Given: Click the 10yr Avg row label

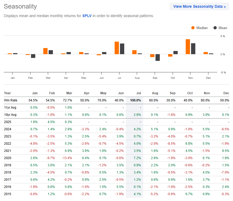Looking at the screenshot, I should [x=11, y=115].
